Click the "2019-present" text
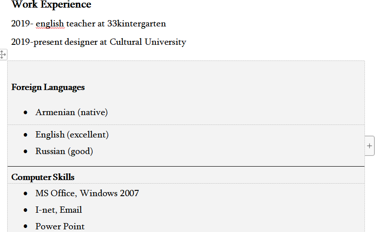Image resolution: width=377 pixels, height=232 pixels. click(x=37, y=42)
